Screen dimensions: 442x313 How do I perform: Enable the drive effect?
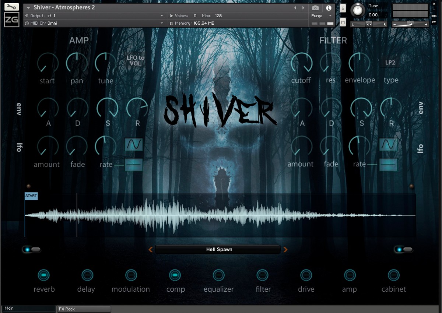(x=306, y=275)
